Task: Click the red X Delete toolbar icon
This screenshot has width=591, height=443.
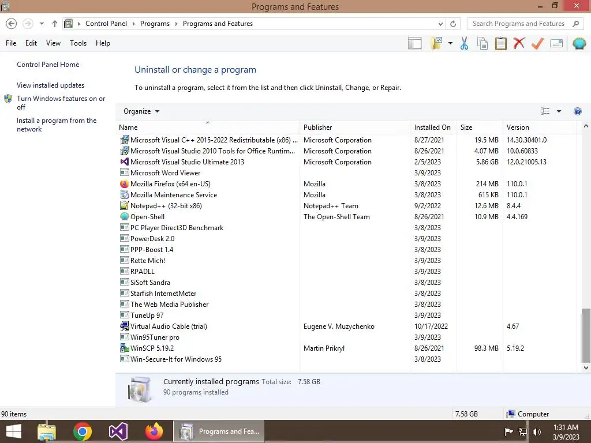Action: (519, 43)
